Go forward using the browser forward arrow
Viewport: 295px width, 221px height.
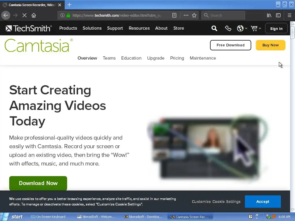click(15, 15)
